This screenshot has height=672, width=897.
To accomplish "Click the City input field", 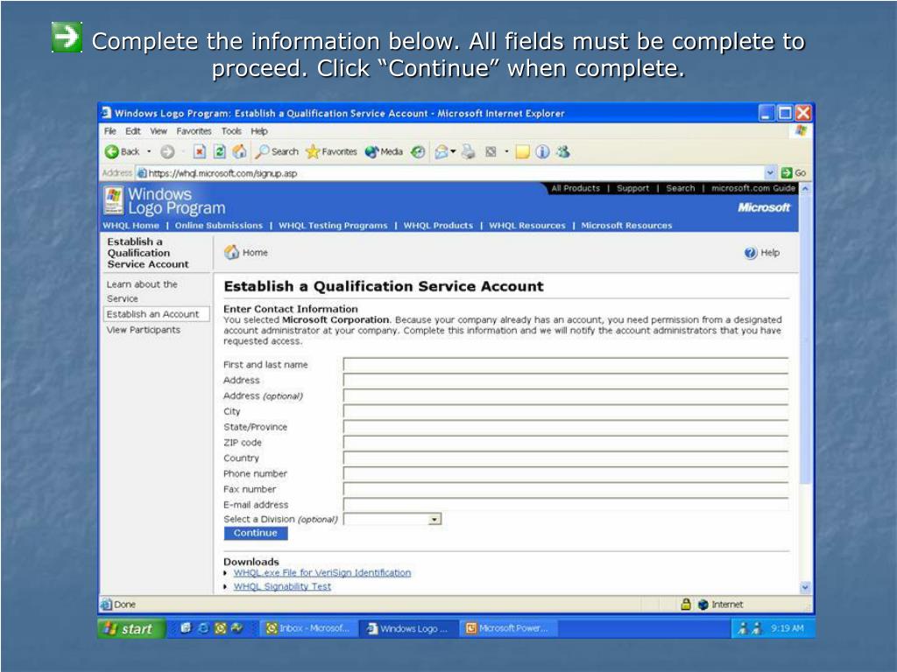I will (x=566, y=411).
